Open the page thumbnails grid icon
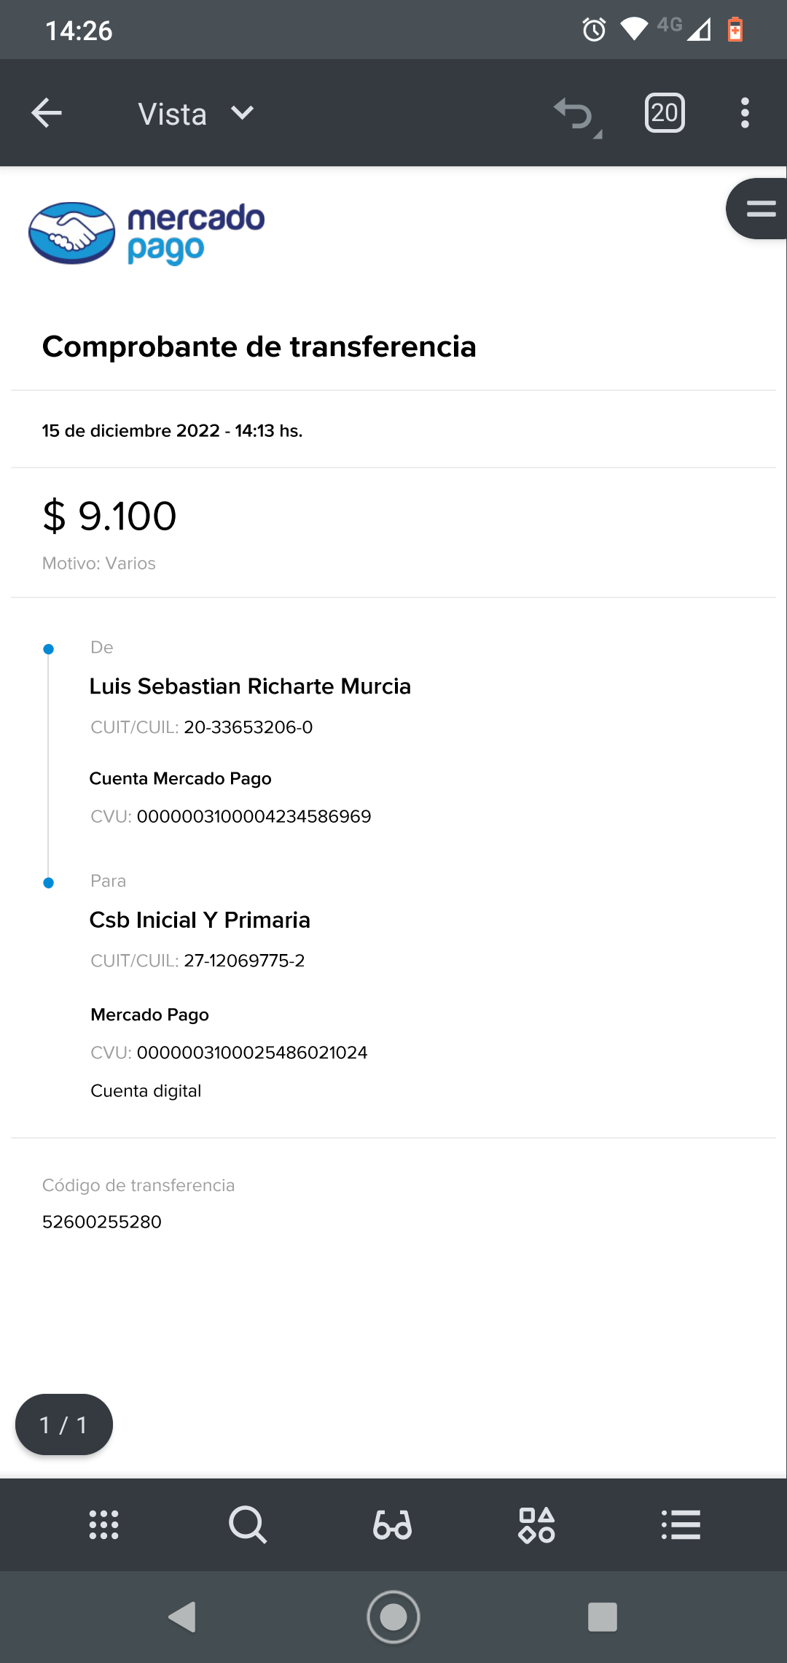 tap(103, 1524)
